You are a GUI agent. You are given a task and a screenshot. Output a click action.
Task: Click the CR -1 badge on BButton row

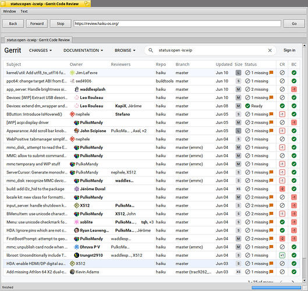pos(282,114)
